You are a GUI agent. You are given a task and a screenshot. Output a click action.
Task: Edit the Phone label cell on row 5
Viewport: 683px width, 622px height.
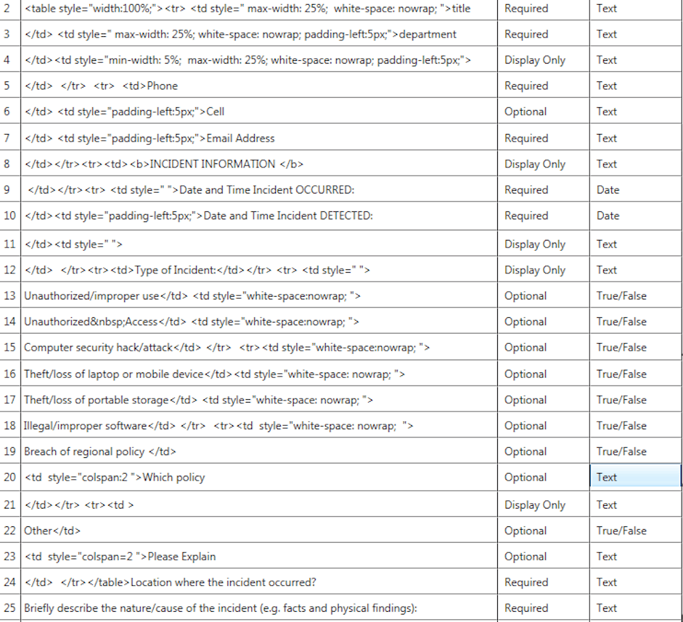[260, 85]
